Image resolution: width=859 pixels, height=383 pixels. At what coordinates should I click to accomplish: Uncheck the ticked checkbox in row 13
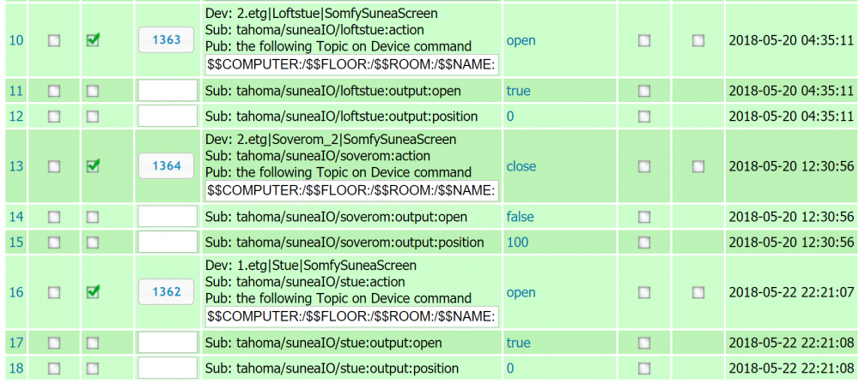pyautogui.click(x=93, y=166)
